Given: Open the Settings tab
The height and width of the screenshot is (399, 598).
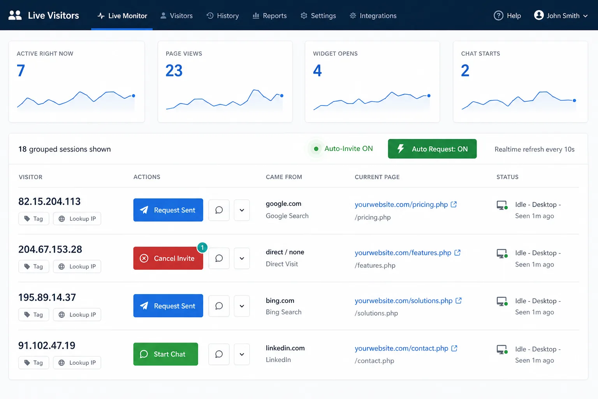Looking at the screenshot, I should click(318, 16).
